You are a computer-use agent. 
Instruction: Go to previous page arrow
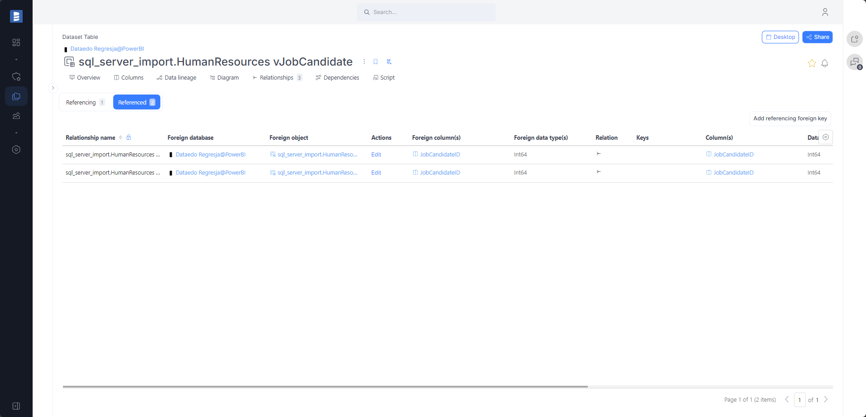click(x=787, y=399)
